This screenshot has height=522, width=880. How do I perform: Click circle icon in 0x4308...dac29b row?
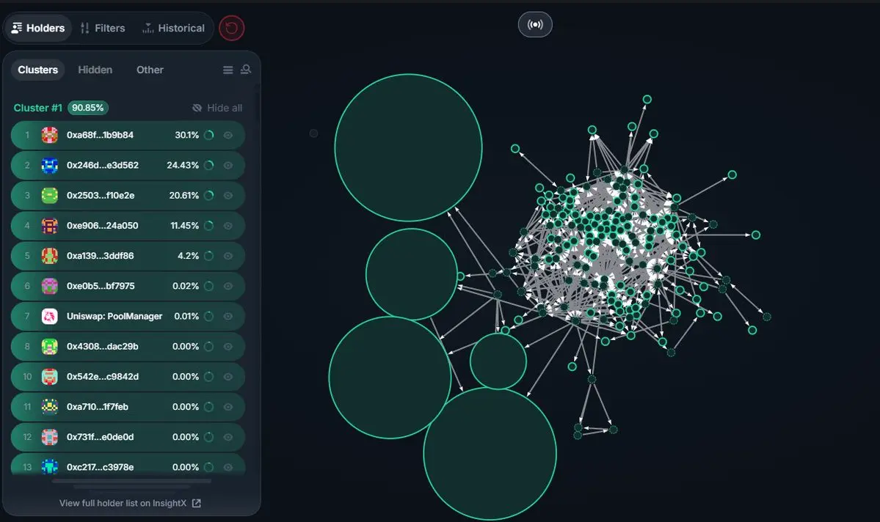click(x=208, y=347)
